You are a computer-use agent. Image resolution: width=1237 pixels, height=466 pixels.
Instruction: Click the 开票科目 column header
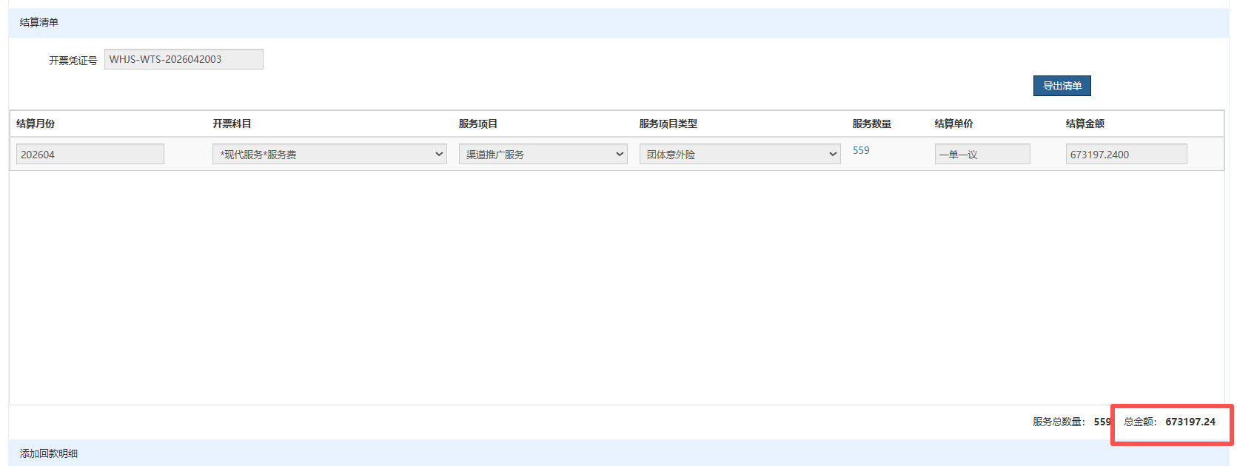[232, 124]
